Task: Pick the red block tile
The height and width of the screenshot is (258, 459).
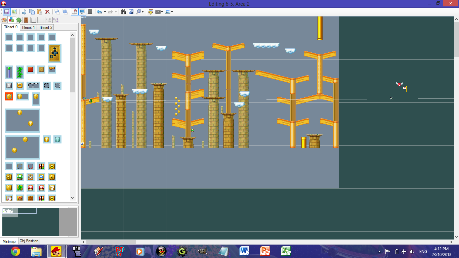Action: coord(31,70)
